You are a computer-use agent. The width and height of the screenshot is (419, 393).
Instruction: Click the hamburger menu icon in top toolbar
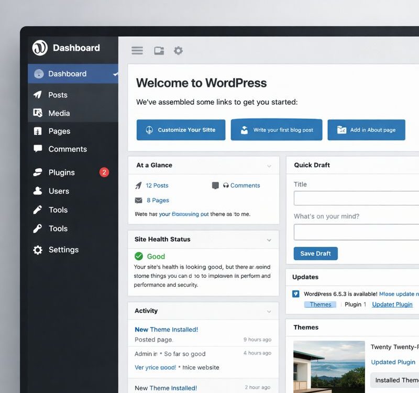137,51
